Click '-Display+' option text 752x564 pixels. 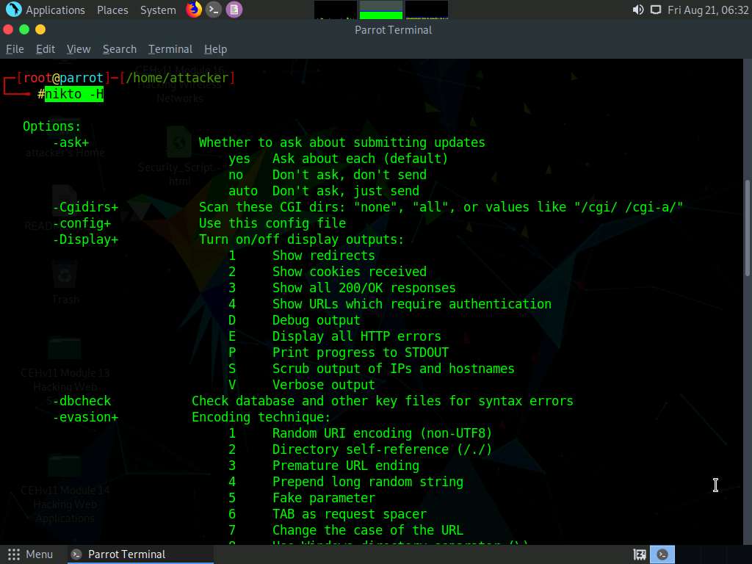tap(85, 239)
